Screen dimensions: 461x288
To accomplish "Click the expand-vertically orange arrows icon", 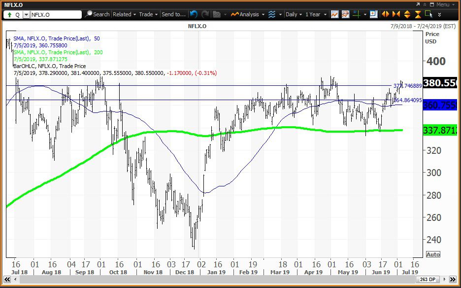I will coord(407,14).
